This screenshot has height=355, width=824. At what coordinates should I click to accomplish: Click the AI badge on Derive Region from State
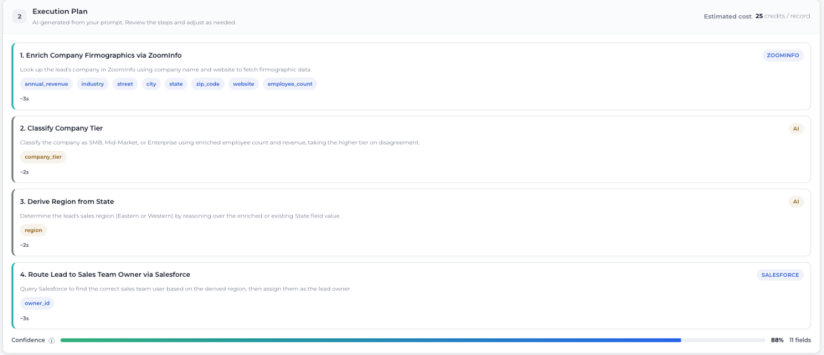796,202
